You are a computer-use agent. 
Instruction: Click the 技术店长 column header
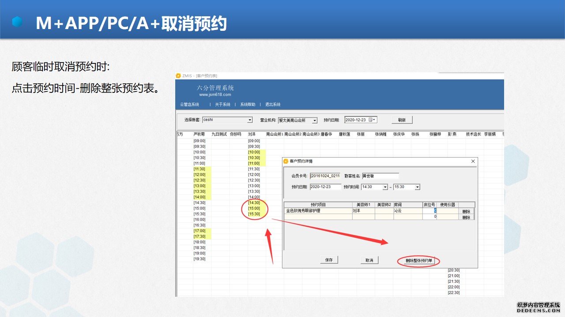(x=473, y=134)
